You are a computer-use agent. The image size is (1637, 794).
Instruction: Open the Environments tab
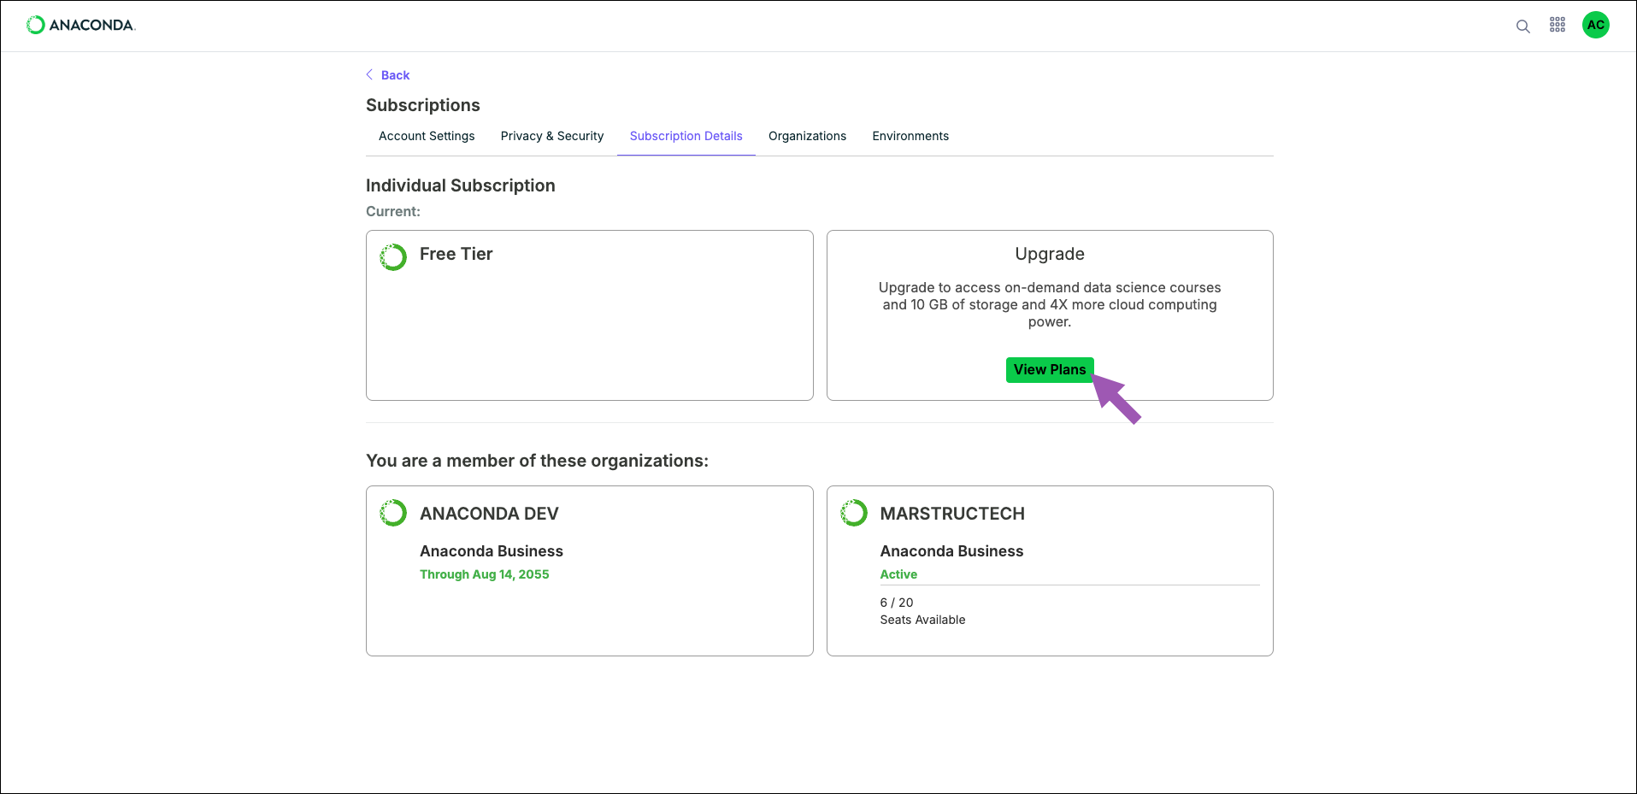point(910,136)
